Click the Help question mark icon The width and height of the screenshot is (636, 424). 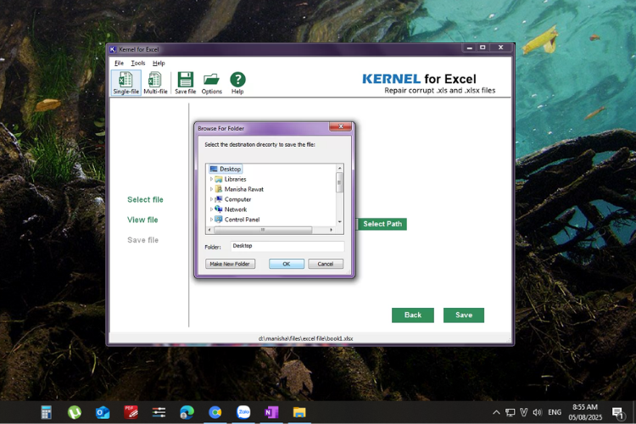tap(237, 82)
